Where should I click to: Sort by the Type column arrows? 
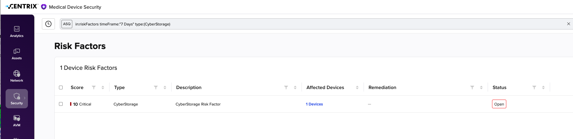[165, 87]
